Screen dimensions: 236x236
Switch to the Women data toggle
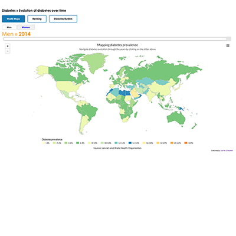tap(26, 27)
